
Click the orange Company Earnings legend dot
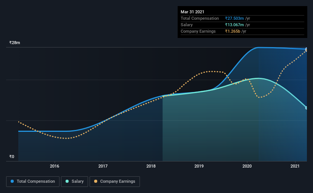[96, 181]
